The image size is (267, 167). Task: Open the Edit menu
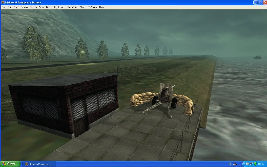click(10, 7)
